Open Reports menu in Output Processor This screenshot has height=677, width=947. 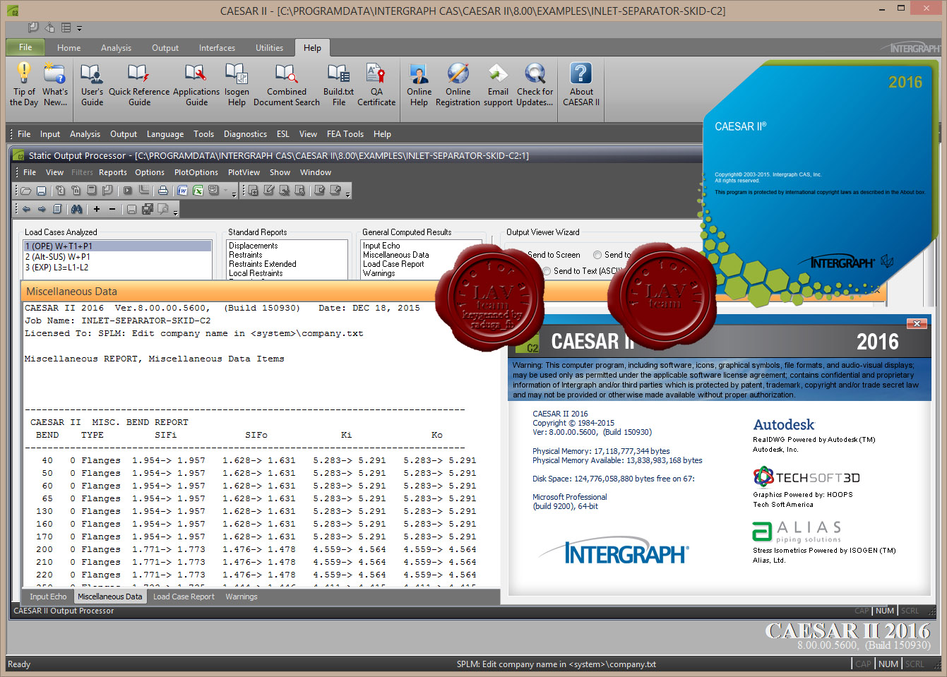coord(113,172)
